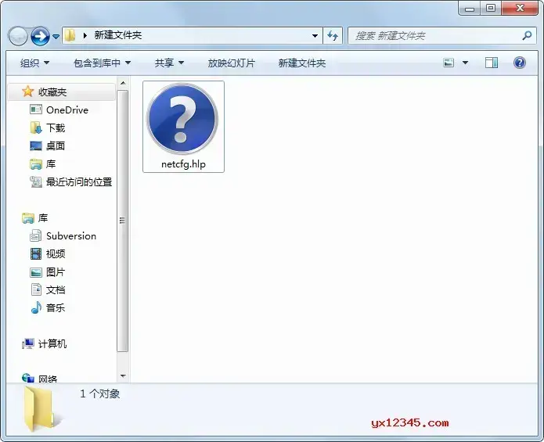Click the 1 个对象 status text
The height and width of the screenshot is (442, 544).
[100, 393]
